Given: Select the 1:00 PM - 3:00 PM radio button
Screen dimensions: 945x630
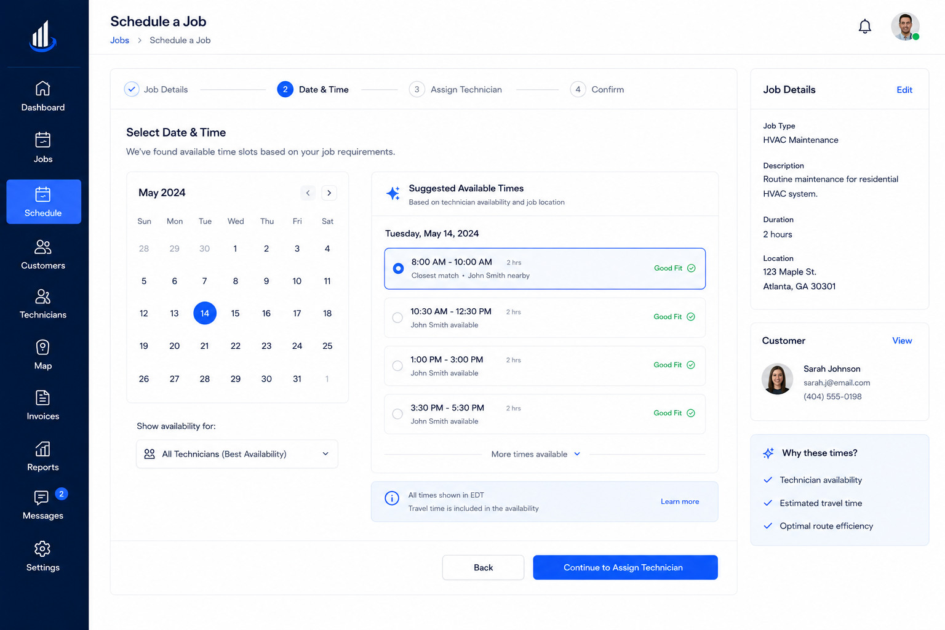Looking at the screenshot, I should [397, 366].
